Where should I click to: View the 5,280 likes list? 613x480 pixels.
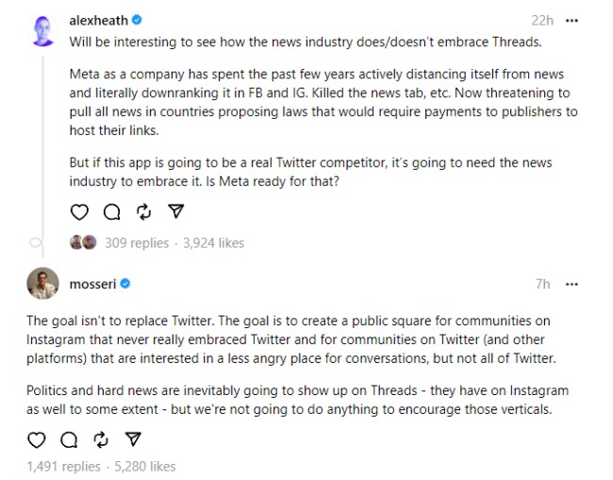[145, 466]
